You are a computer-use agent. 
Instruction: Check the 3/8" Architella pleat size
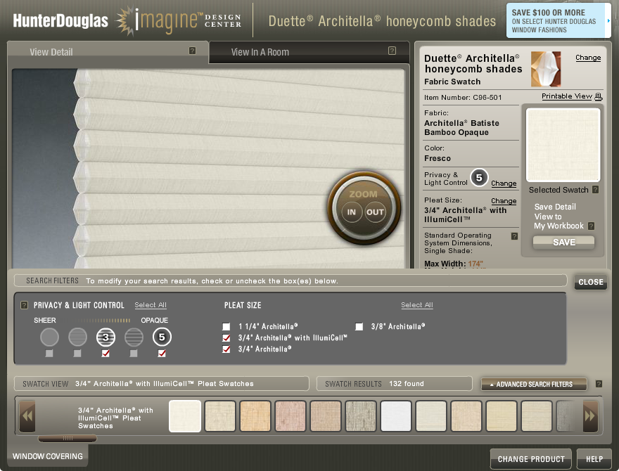[x=359, y=327]
